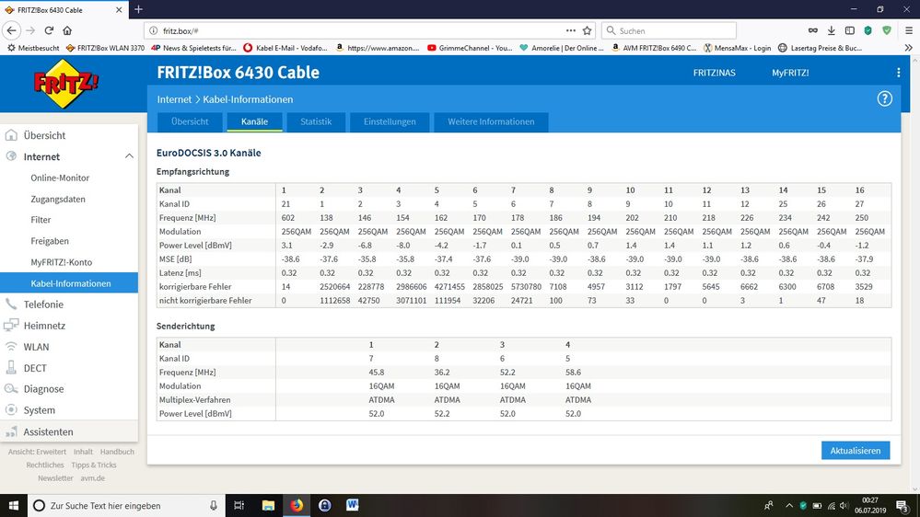This screenshot has height=517, width=920.
Task: Click the Aktualisieren button
Action: pos(856,451)
